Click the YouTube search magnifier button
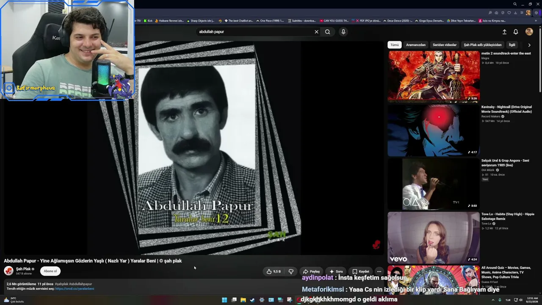The image size is (542, 305). point(327,32)
